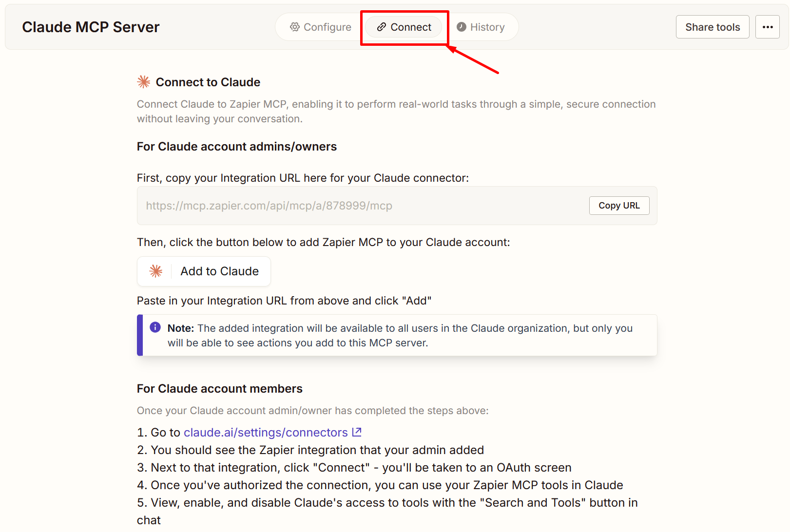Click the Add to Claude button
This screenshot has height=532, width=790.
point(204,271)
